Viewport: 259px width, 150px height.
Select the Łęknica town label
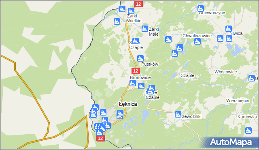point(128,104)
